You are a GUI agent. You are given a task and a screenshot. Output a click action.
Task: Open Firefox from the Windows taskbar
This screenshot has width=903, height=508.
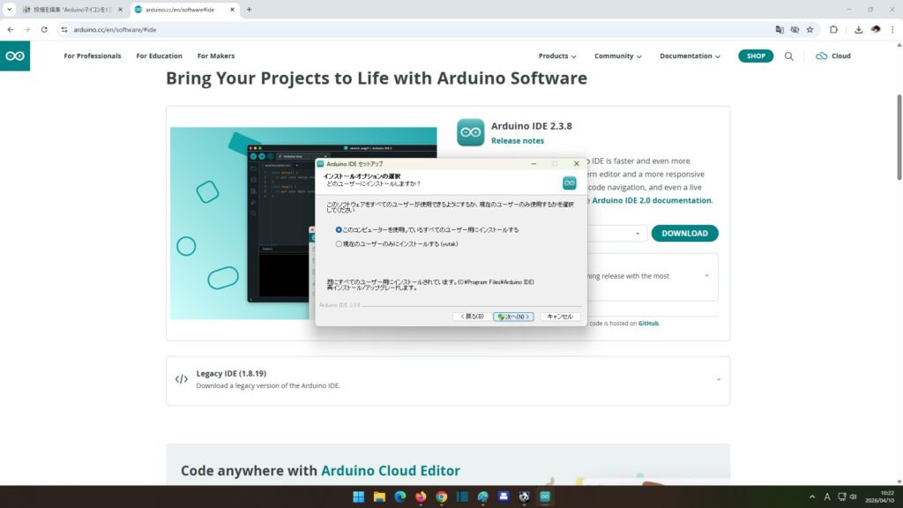[421, 497]
